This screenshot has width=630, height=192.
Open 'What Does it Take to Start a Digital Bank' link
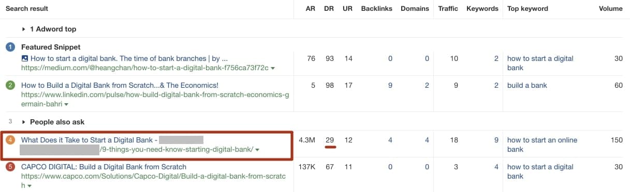pos(90,140)
